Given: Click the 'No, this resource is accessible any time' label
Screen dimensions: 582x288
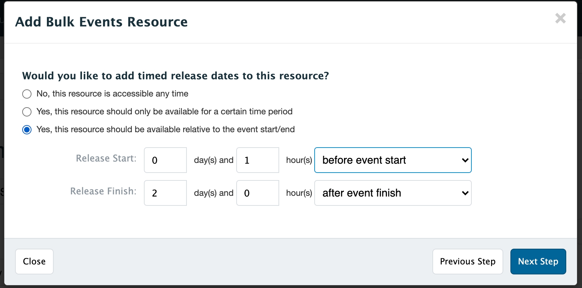Looking at the screenshot, I should pos(112,94).
